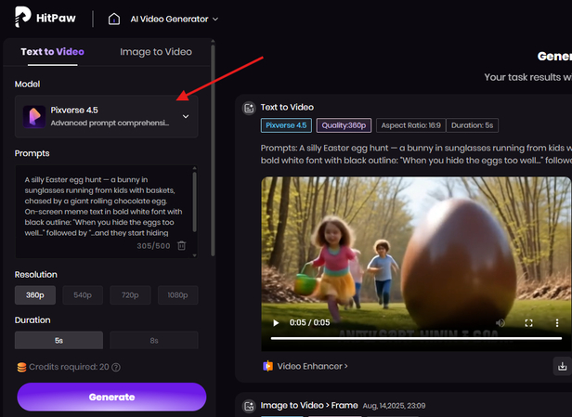Screen dimensions: 572x417
Task: Click the Pixverse 4.5 result tag
Action: (x=286, y=125)
